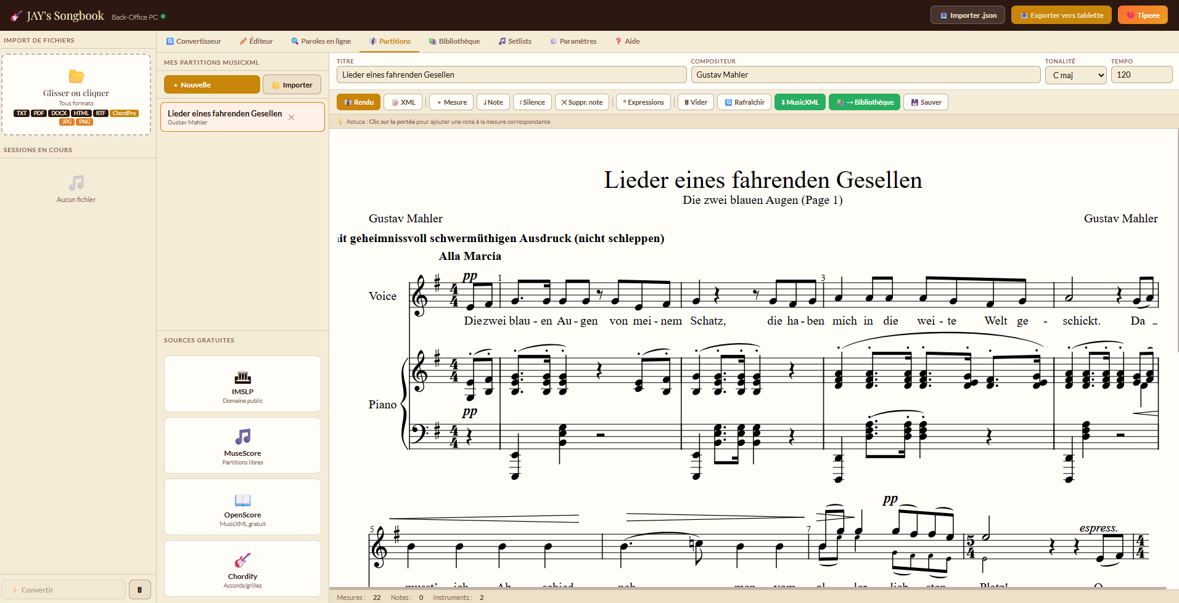Open the Expressions tool
This screenshot has width=1179, height=603.
click(643, 102)
